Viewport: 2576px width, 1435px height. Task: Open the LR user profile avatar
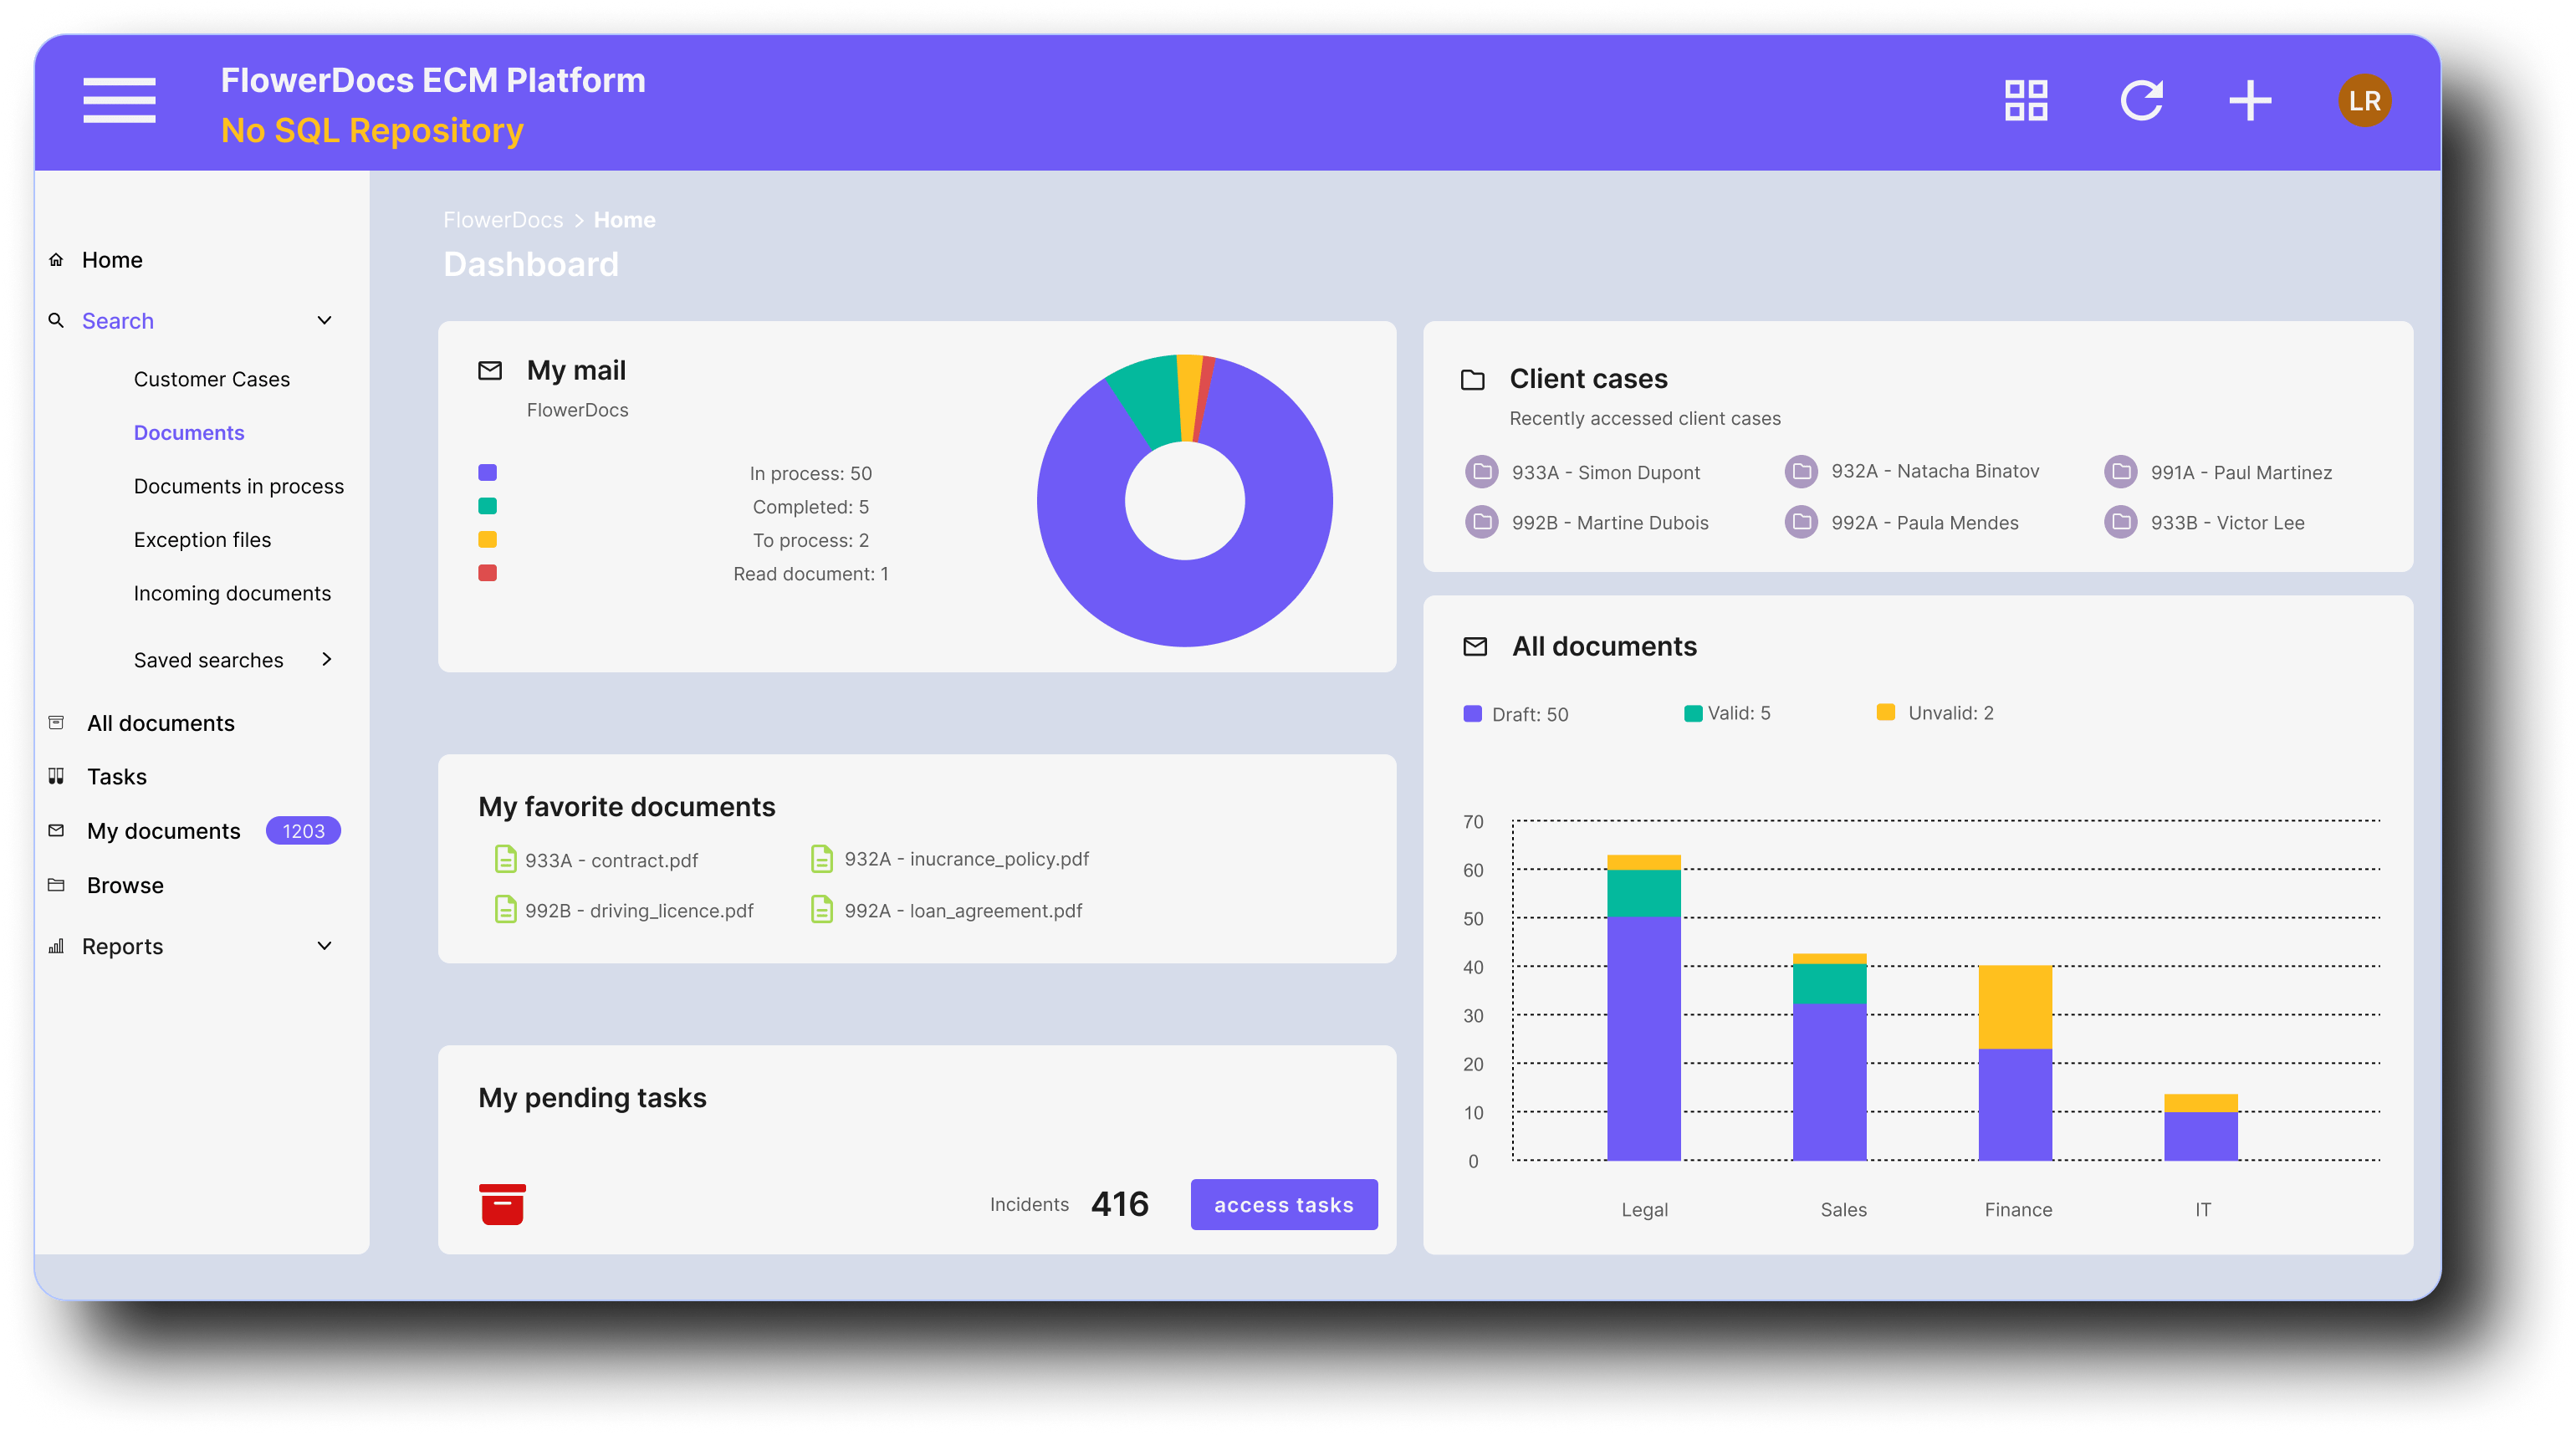click(2364, 100)
